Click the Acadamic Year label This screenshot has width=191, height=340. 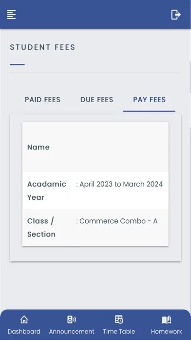(47, 191)
